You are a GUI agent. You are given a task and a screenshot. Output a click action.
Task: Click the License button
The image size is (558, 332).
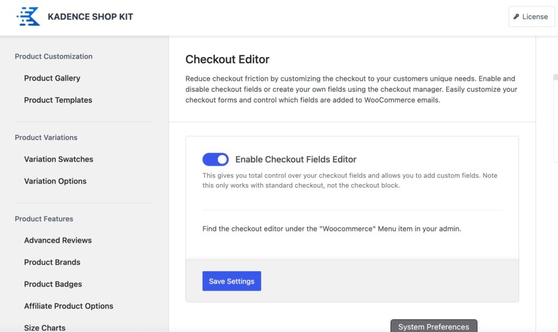531,16
